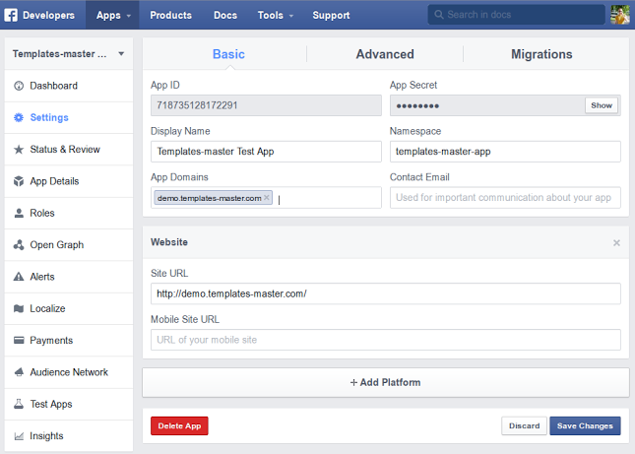Remove demo.templates-master.com domain tag
635x454 pixels.
267,198
